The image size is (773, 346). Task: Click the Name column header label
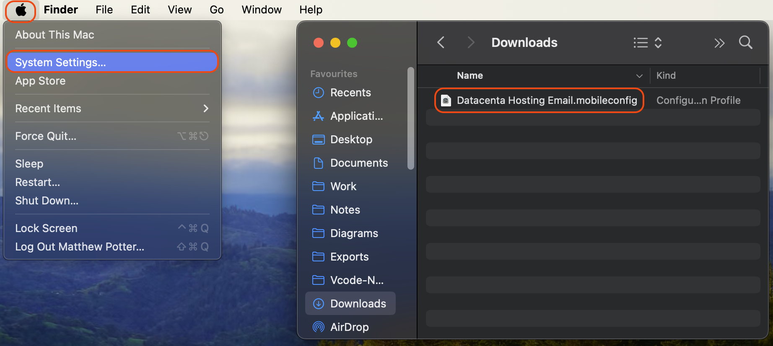coord(470,76)
